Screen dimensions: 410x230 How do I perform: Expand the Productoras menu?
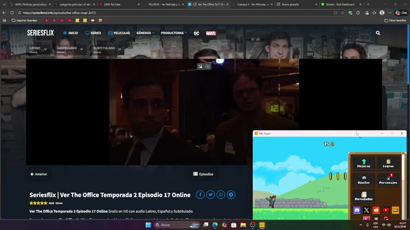pyautogui.click(x=174, y=33)
